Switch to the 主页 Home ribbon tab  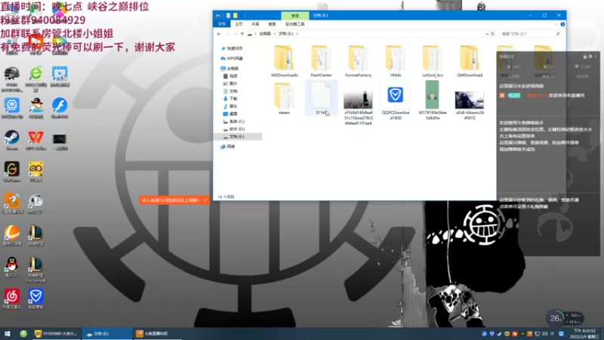[x=239, y=24]
